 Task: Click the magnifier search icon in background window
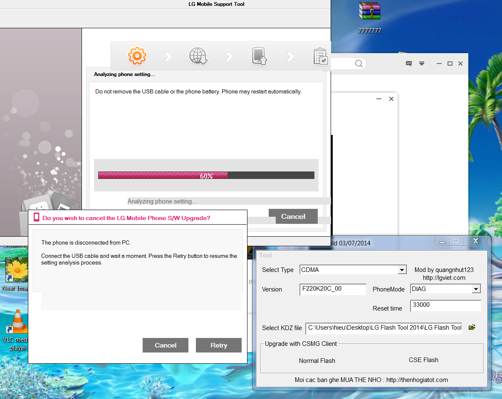(x=359, y=64)
